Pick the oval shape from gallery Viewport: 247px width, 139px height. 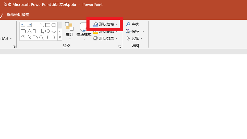point(54,25)
